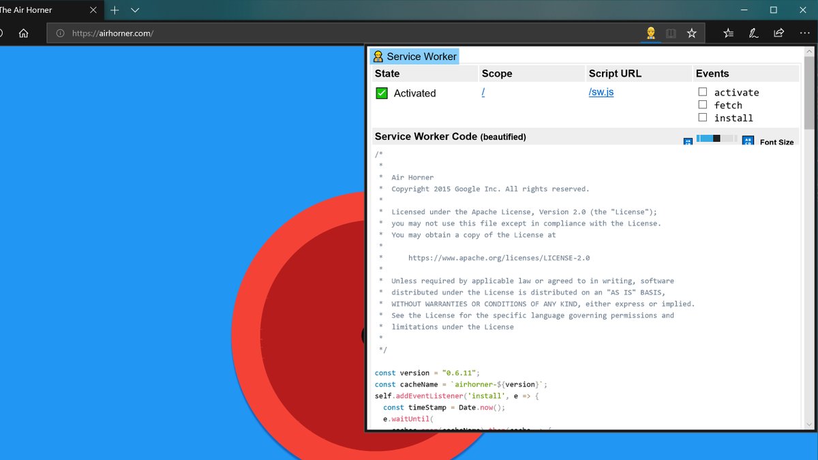Minimize the browser window
This screenshot has height=460, width=818.
click(x=743, y=10)
